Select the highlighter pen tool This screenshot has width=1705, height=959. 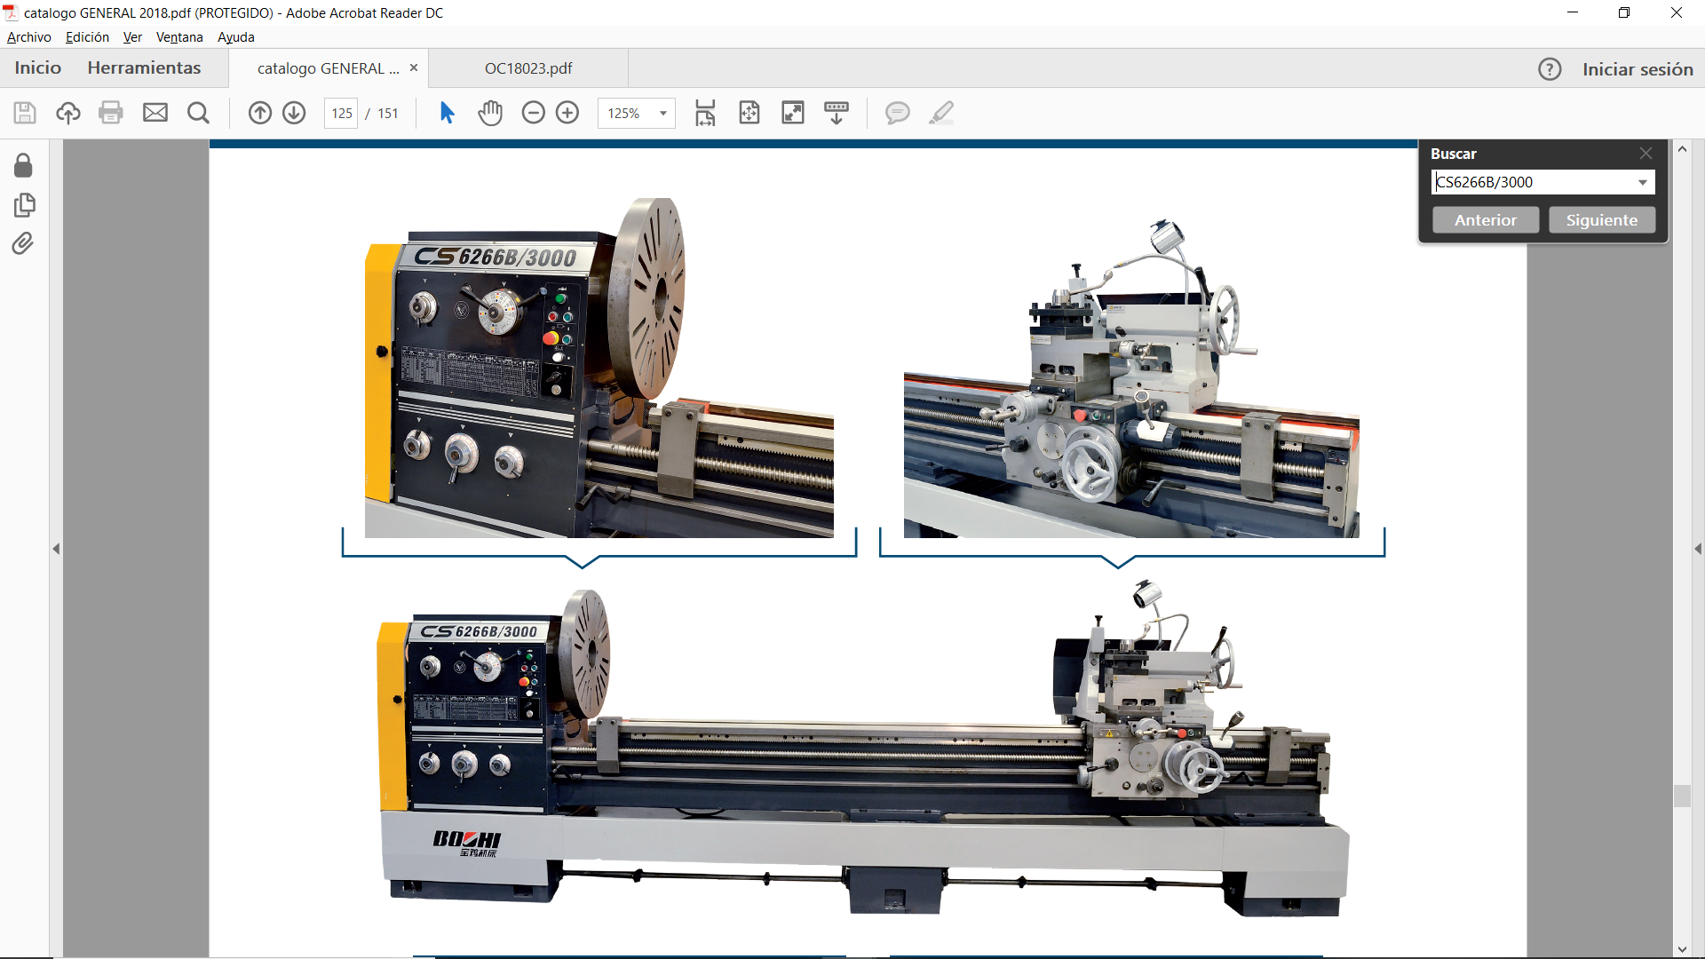point(941,113)
